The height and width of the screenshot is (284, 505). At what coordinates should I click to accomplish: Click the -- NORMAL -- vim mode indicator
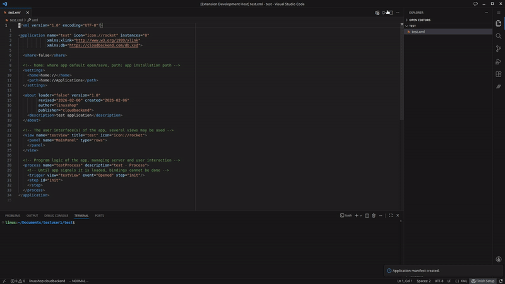point(79,281)
